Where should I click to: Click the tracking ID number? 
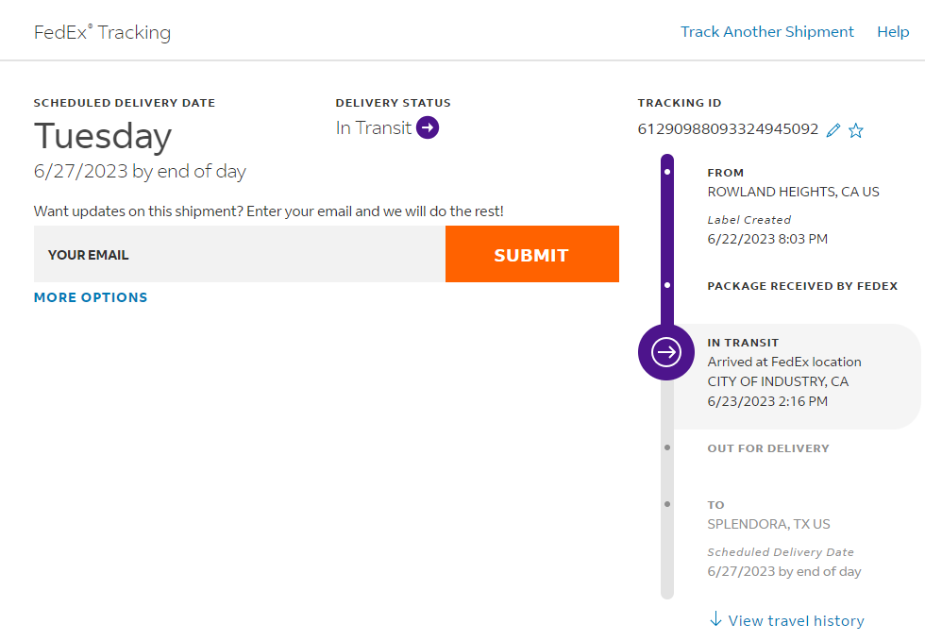(x=728, y=129)
